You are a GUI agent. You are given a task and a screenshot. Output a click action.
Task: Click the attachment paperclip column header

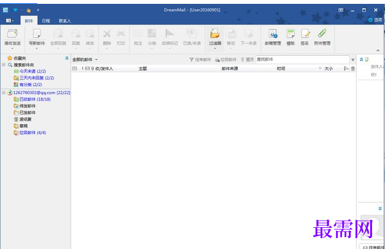[93, 69]
